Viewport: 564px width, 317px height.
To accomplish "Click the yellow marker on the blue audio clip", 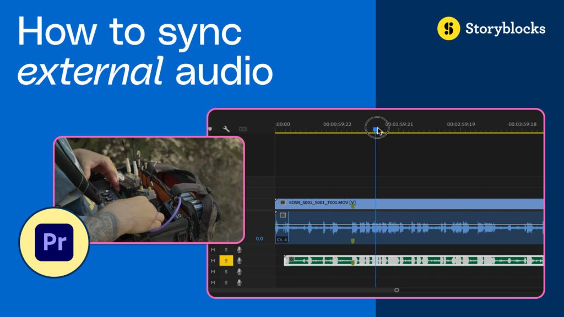I will (x=352, y=241).
